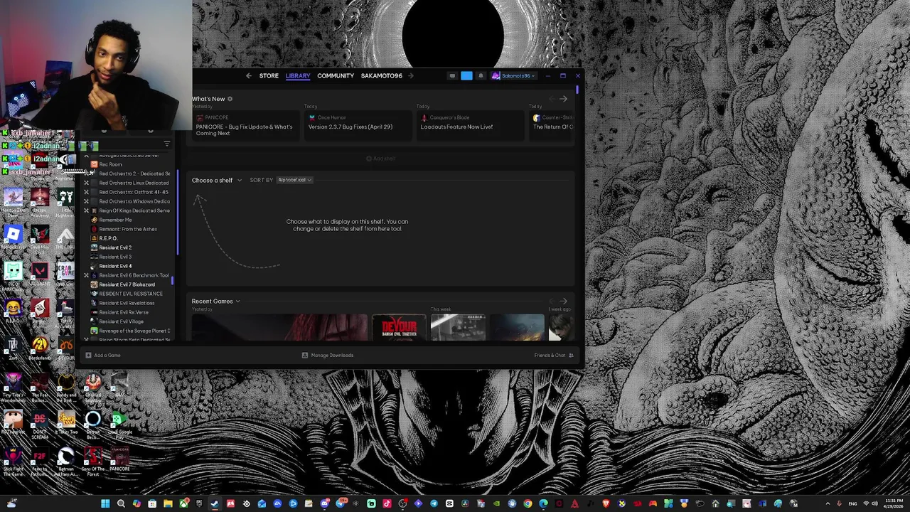
Task: Open Friends & Chat label
Action: tap(550, 355)
